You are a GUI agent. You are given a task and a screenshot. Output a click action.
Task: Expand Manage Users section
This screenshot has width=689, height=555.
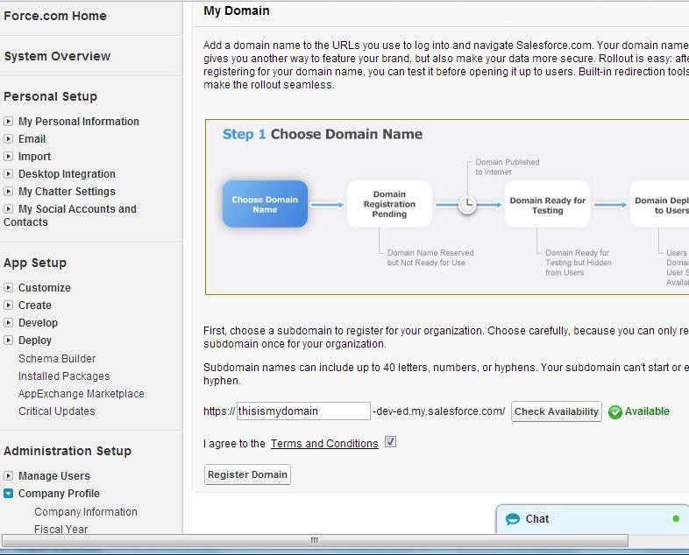click(x=9, y=475)
